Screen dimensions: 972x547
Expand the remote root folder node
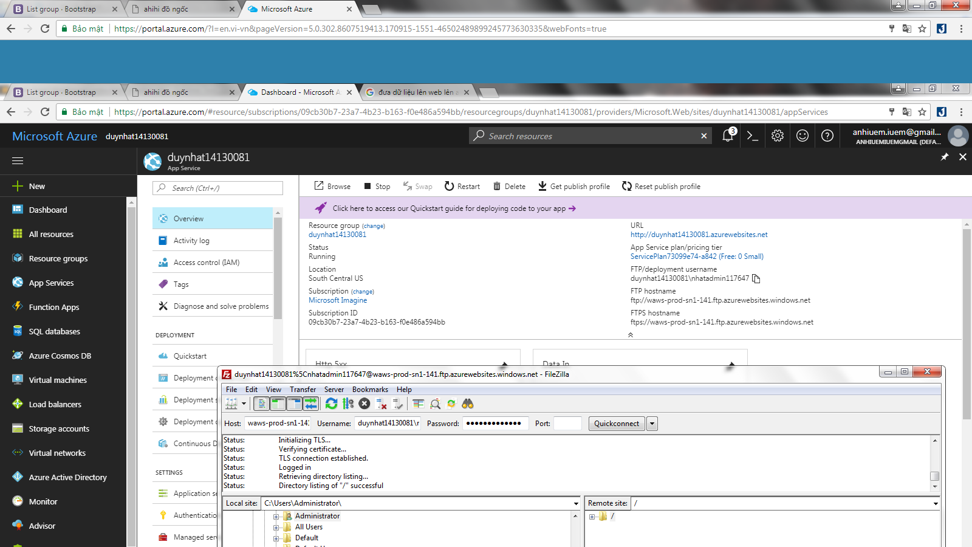tap(592, 517)
